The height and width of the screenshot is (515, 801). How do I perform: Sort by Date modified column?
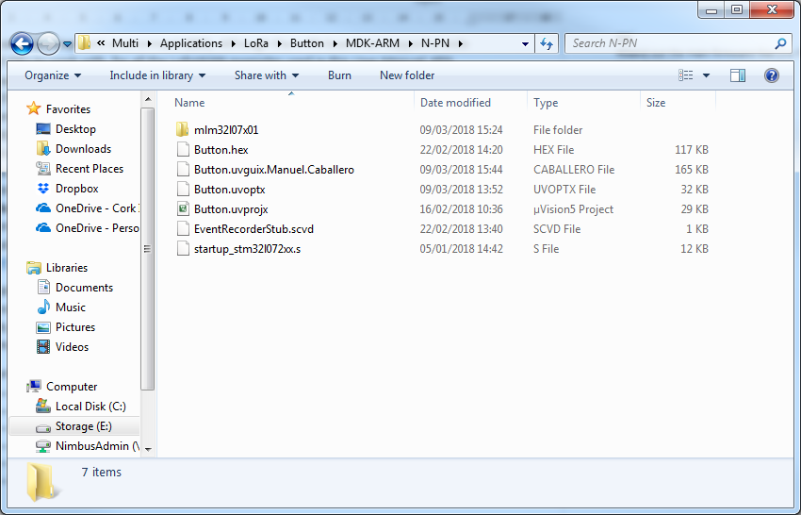click(455, 103)
